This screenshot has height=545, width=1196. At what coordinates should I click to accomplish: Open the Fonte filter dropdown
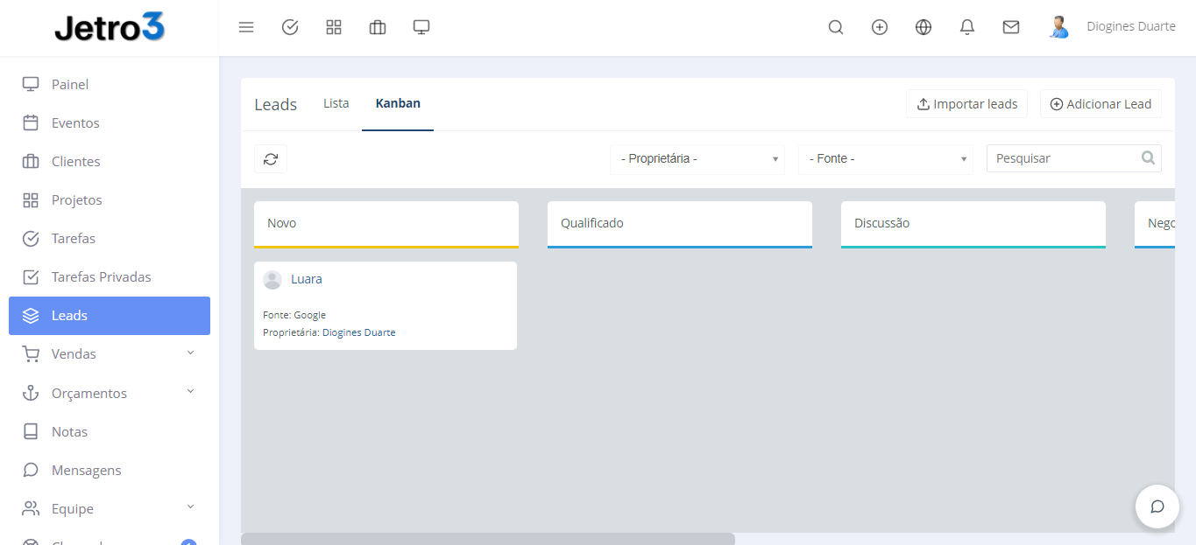[885, 159]
